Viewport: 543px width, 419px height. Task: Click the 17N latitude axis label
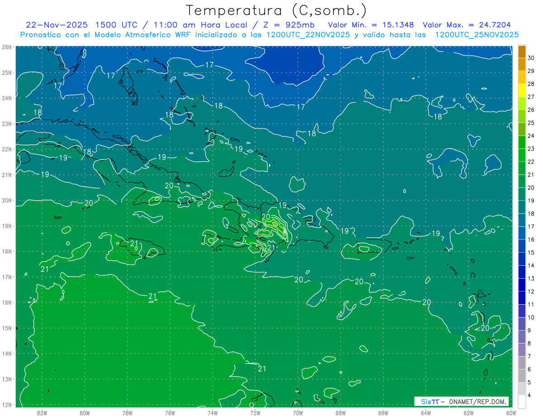click(x=6, y=277)
